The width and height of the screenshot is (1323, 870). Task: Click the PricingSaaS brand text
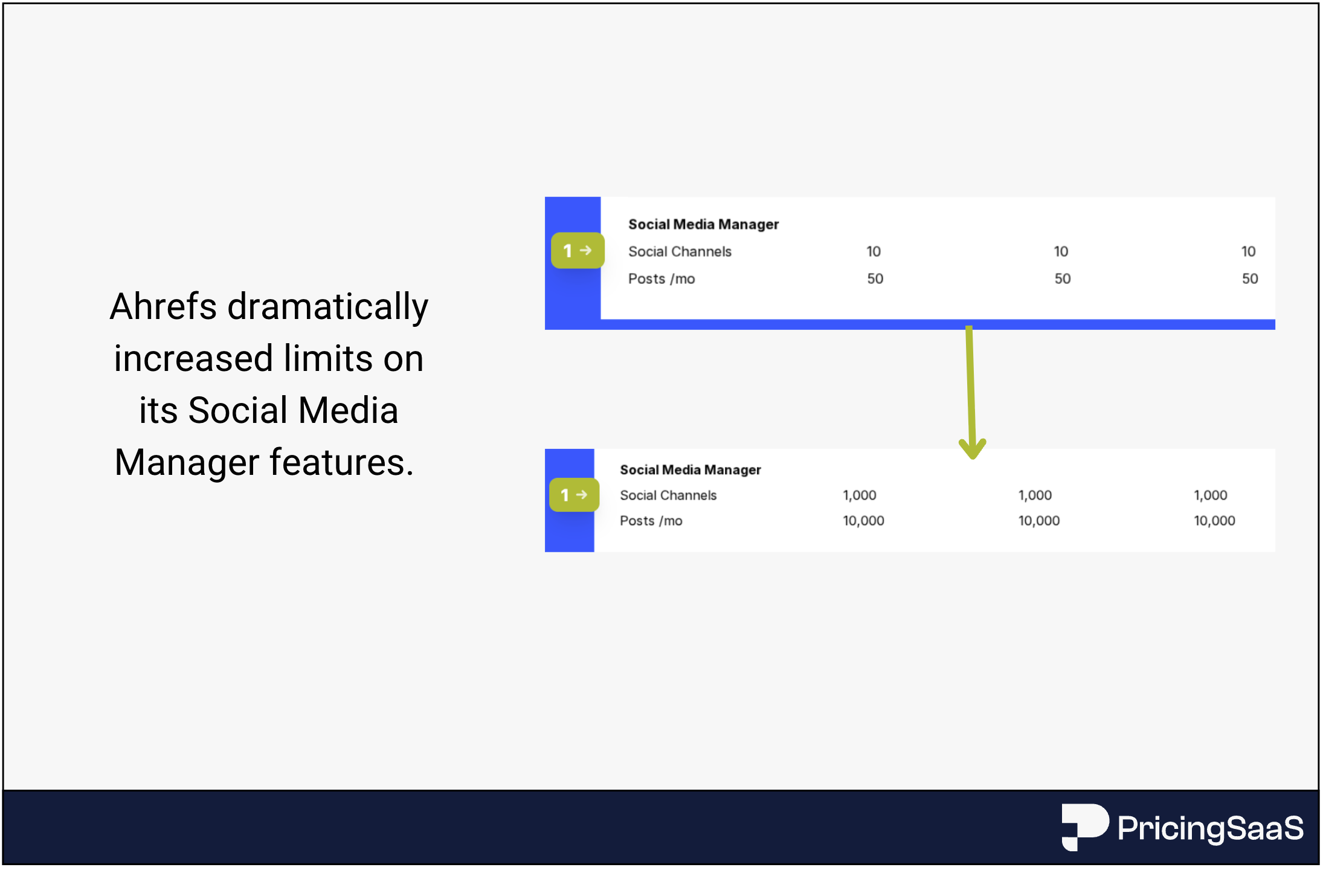tap(1210, 828)
